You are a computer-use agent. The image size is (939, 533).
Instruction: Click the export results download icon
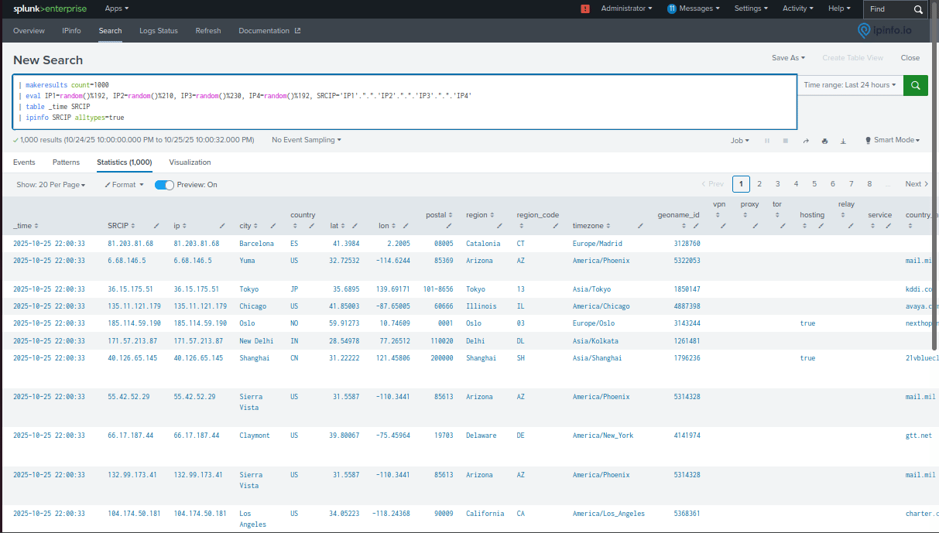point(844,141)
